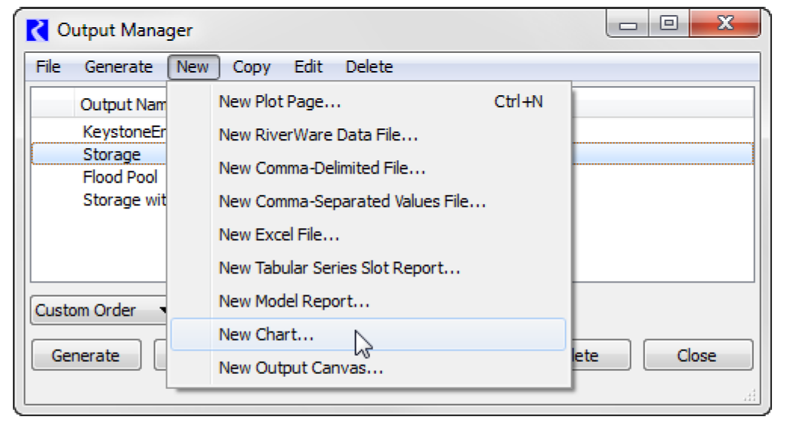Click the Close button
809x426 pixels.
pyautogui.click(x=697, y=355)
